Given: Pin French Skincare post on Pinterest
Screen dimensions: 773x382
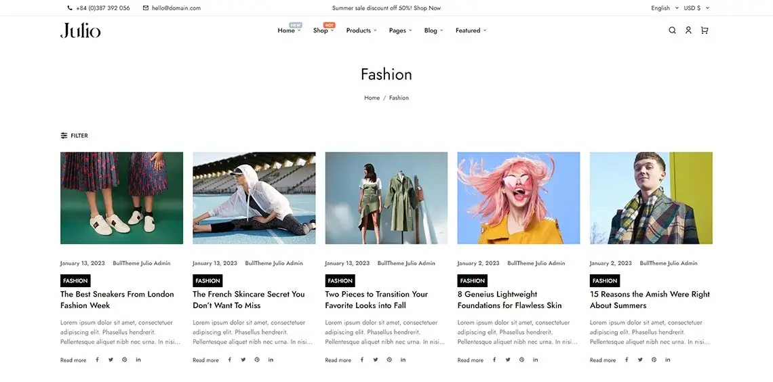Looking at the screenshot, I should click(258, 360).
